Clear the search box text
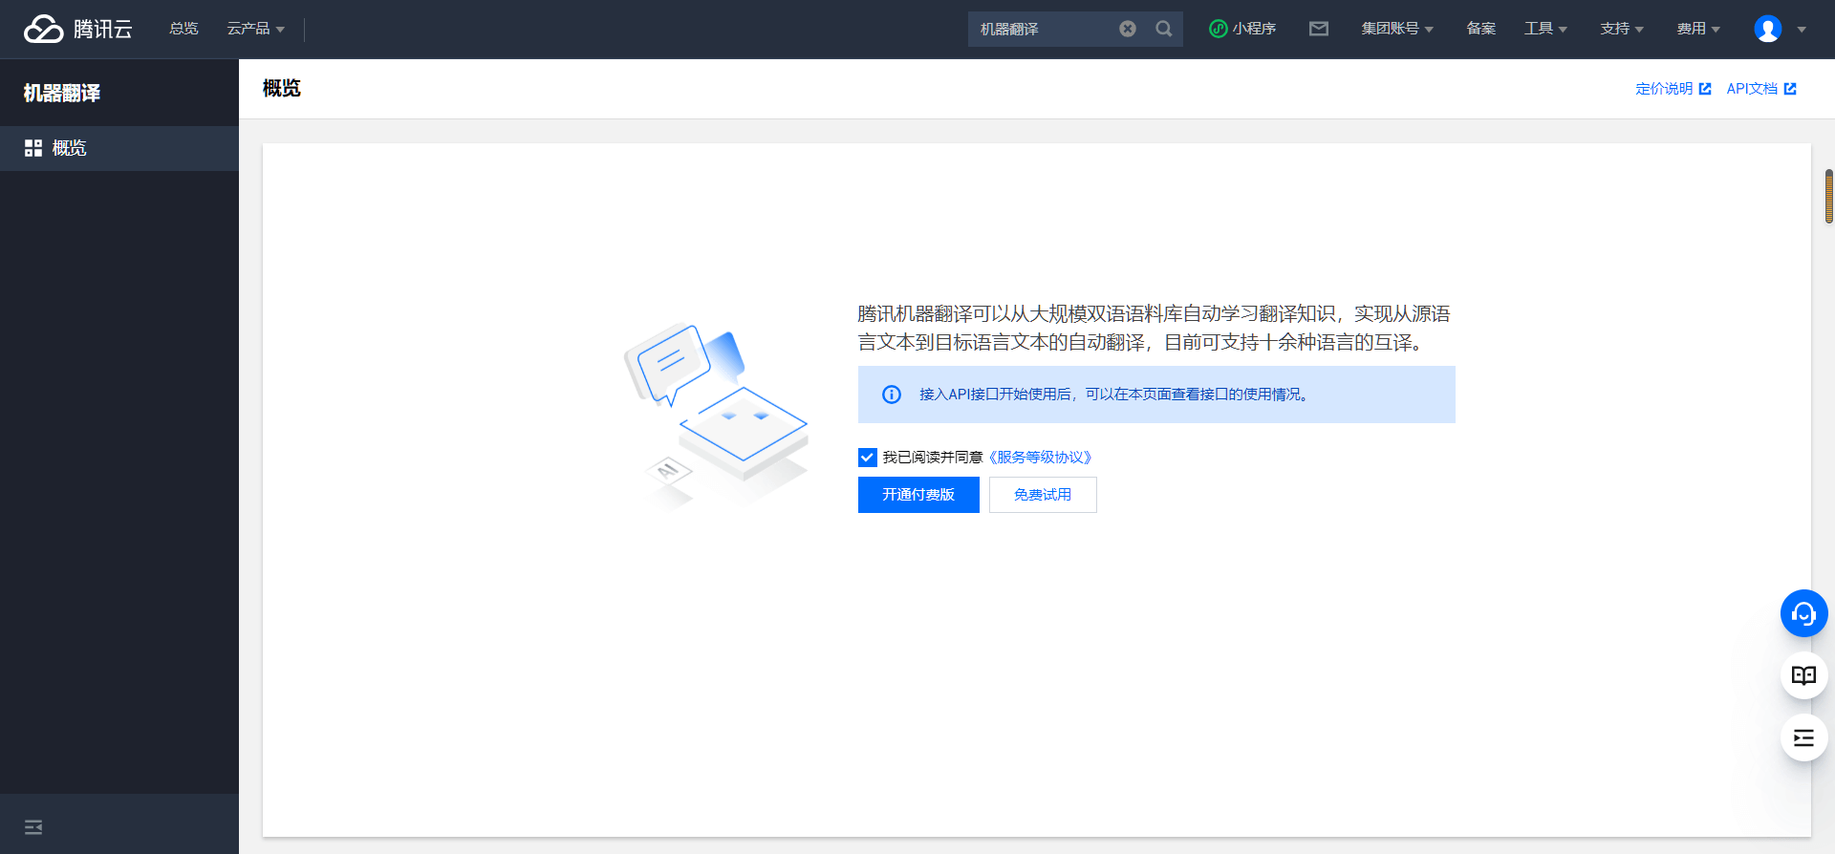This screenshot has width=1835, height=854. coord(1128,29)
